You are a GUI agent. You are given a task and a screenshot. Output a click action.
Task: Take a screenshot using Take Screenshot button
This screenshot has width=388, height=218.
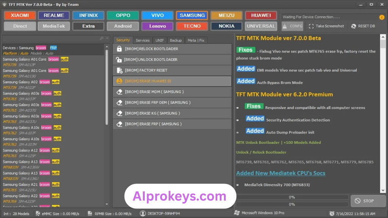(x=326, y=26)
